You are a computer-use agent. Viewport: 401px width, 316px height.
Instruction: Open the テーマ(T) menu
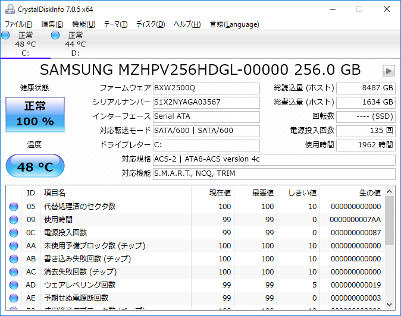[x=115, y=24]
